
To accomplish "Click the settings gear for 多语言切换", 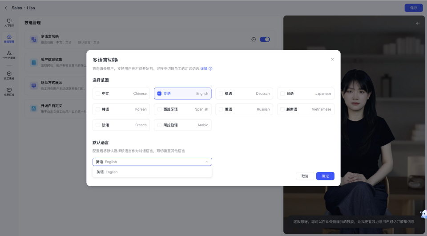I will [254, 39].
